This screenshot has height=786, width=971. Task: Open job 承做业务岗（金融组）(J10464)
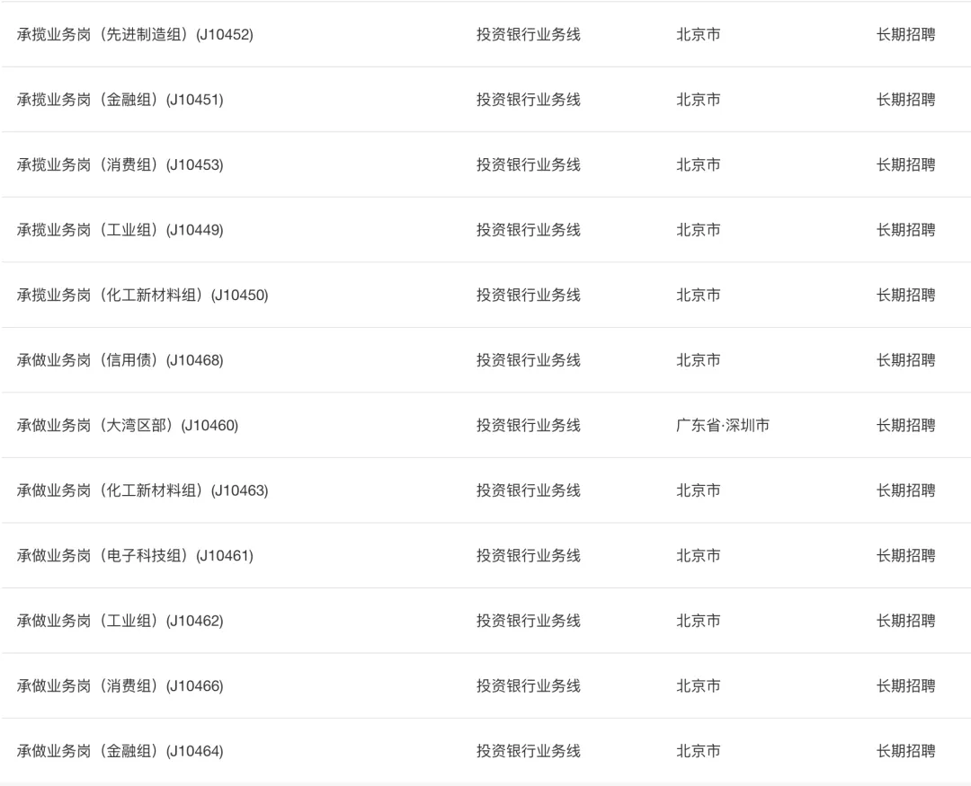tap(120, 751)
